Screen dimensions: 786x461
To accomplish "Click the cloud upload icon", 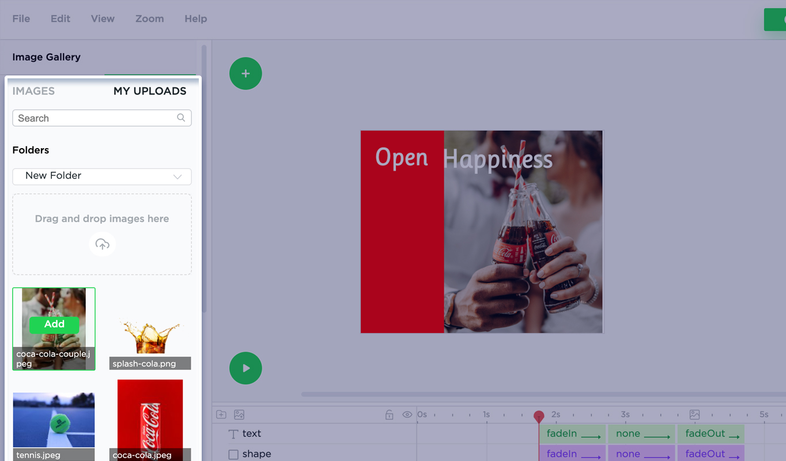I will 103,244.
